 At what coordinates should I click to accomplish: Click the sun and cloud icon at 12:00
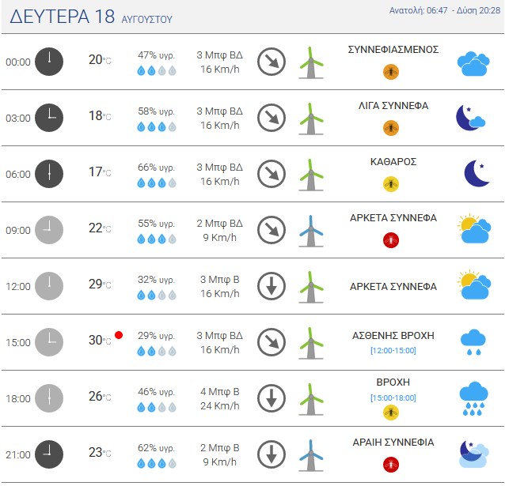click(x=474, y=284)
